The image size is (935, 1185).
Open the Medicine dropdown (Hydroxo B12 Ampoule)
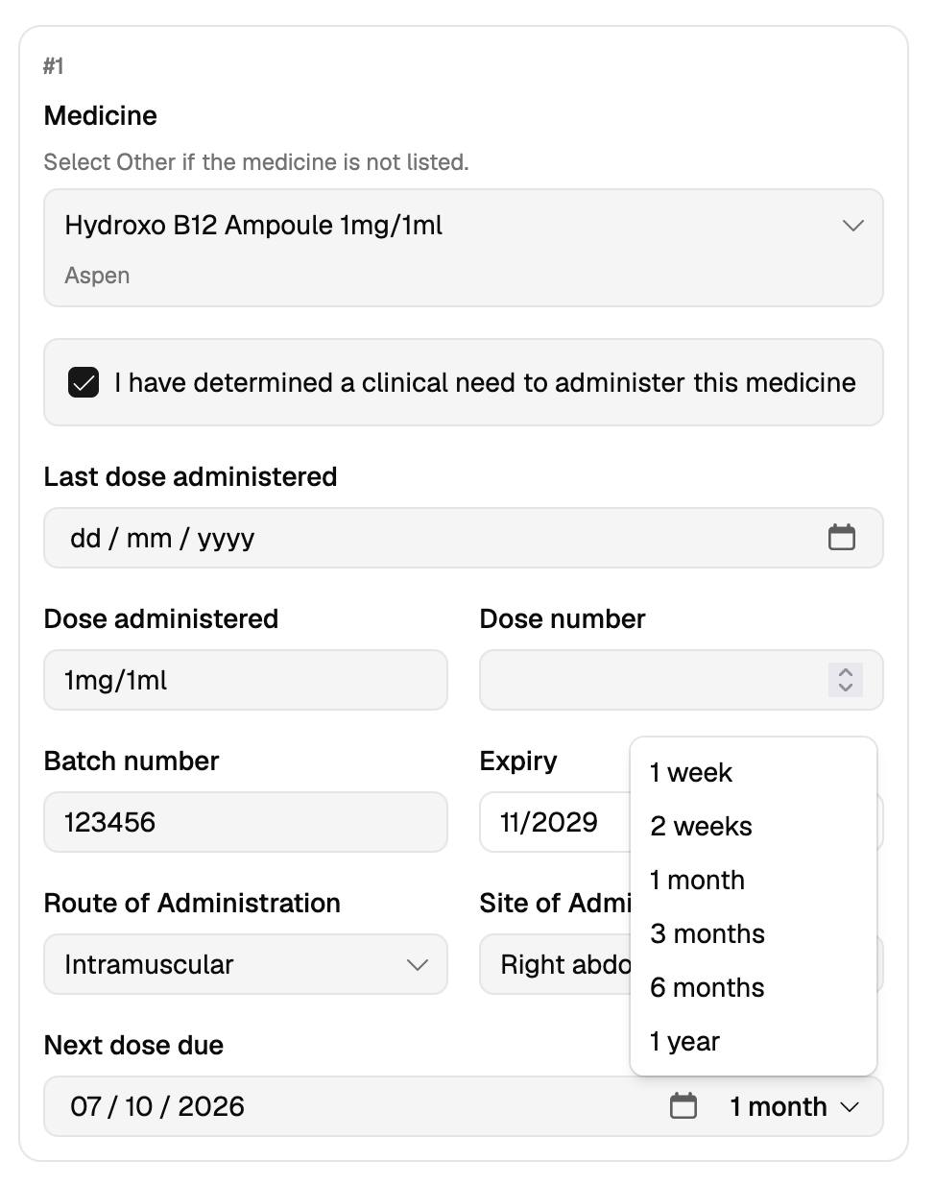(x=464, y=248)
